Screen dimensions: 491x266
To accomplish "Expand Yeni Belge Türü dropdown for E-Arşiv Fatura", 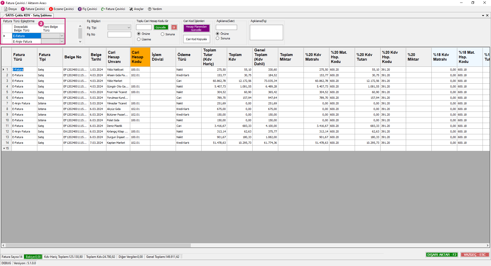I will point(62,41).
